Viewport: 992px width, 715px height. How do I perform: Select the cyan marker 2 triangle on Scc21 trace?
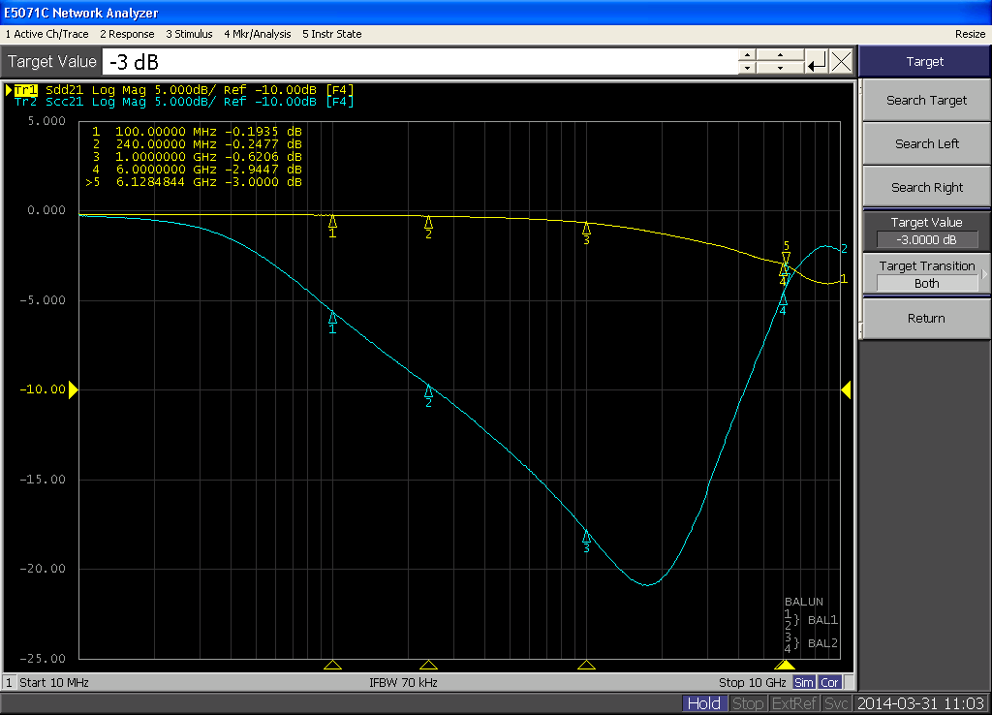pyautogui.click(x=428, y=390)
